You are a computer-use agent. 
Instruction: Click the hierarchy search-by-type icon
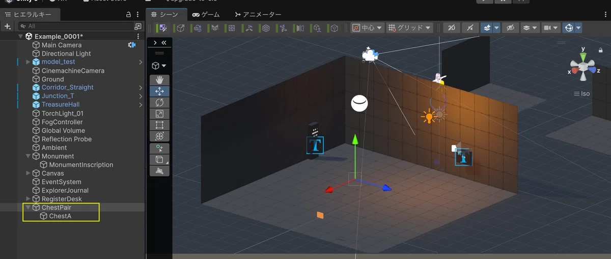pos(138,26)
